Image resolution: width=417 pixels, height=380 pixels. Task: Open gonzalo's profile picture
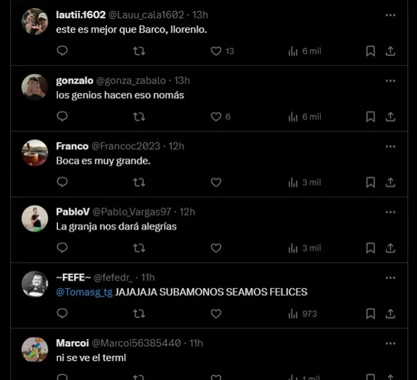pos(34,87)
